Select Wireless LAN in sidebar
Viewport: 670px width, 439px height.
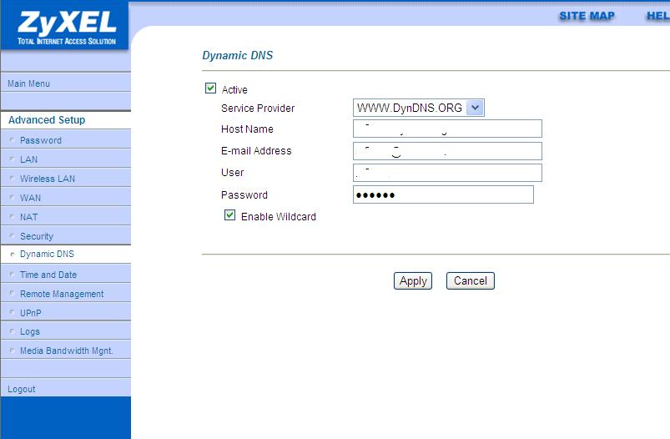point(48,179)
